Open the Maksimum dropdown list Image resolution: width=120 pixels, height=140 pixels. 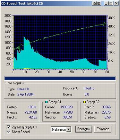(x=68, y=129)
